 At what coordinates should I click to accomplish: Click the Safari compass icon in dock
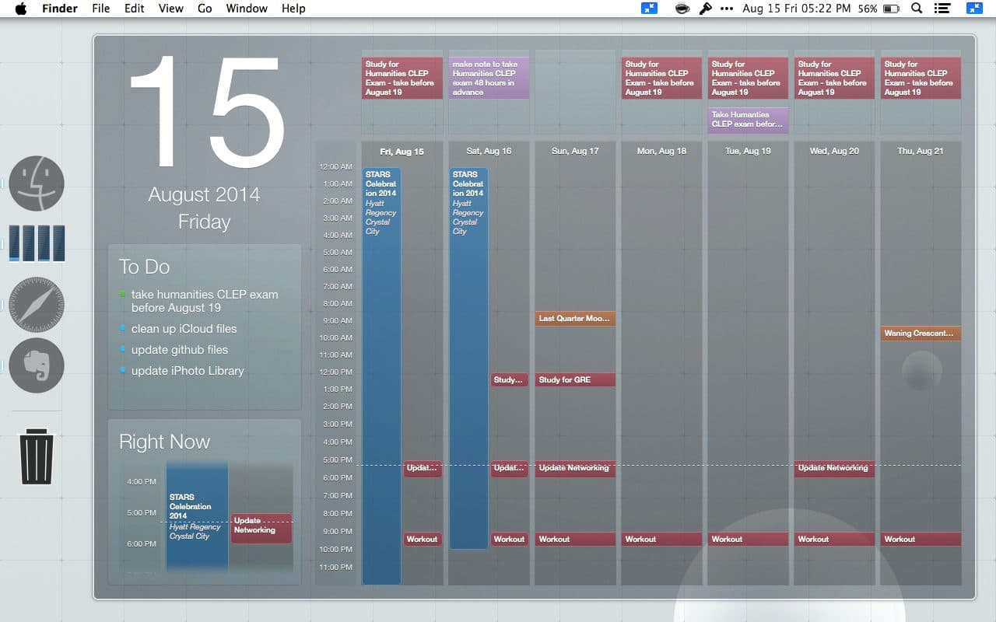37,305
